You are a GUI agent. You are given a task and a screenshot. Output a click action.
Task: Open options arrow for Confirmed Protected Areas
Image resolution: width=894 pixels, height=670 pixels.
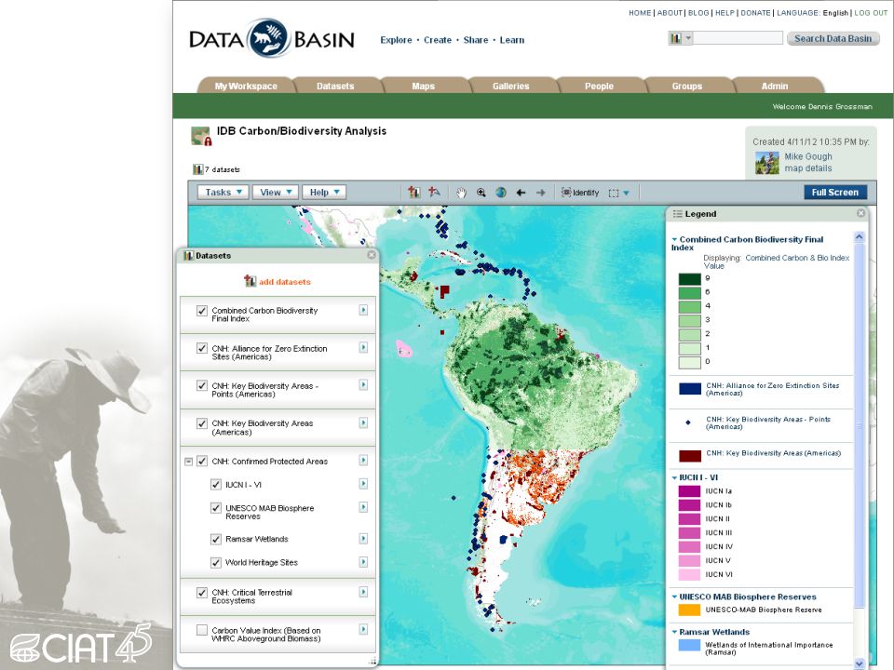click(363, 461)
